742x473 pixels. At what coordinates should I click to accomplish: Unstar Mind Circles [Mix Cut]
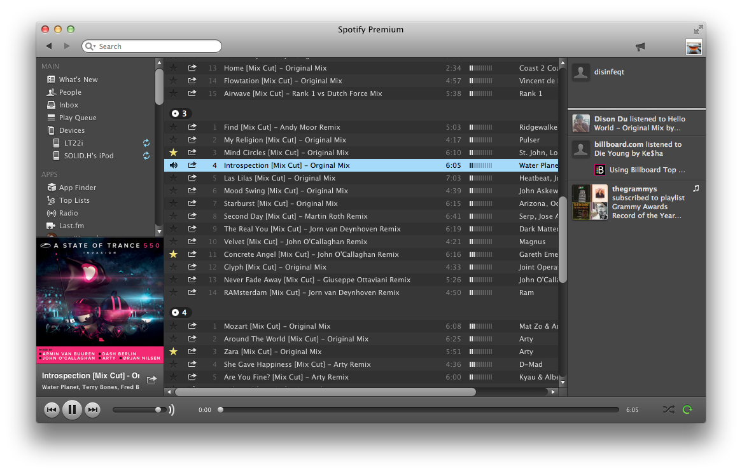[174, 153]
